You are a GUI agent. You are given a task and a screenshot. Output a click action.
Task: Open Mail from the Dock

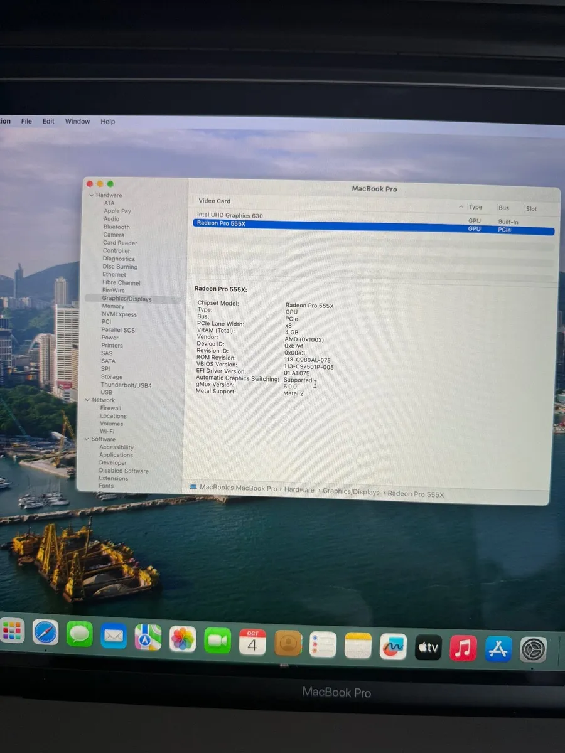pos(114,634)
